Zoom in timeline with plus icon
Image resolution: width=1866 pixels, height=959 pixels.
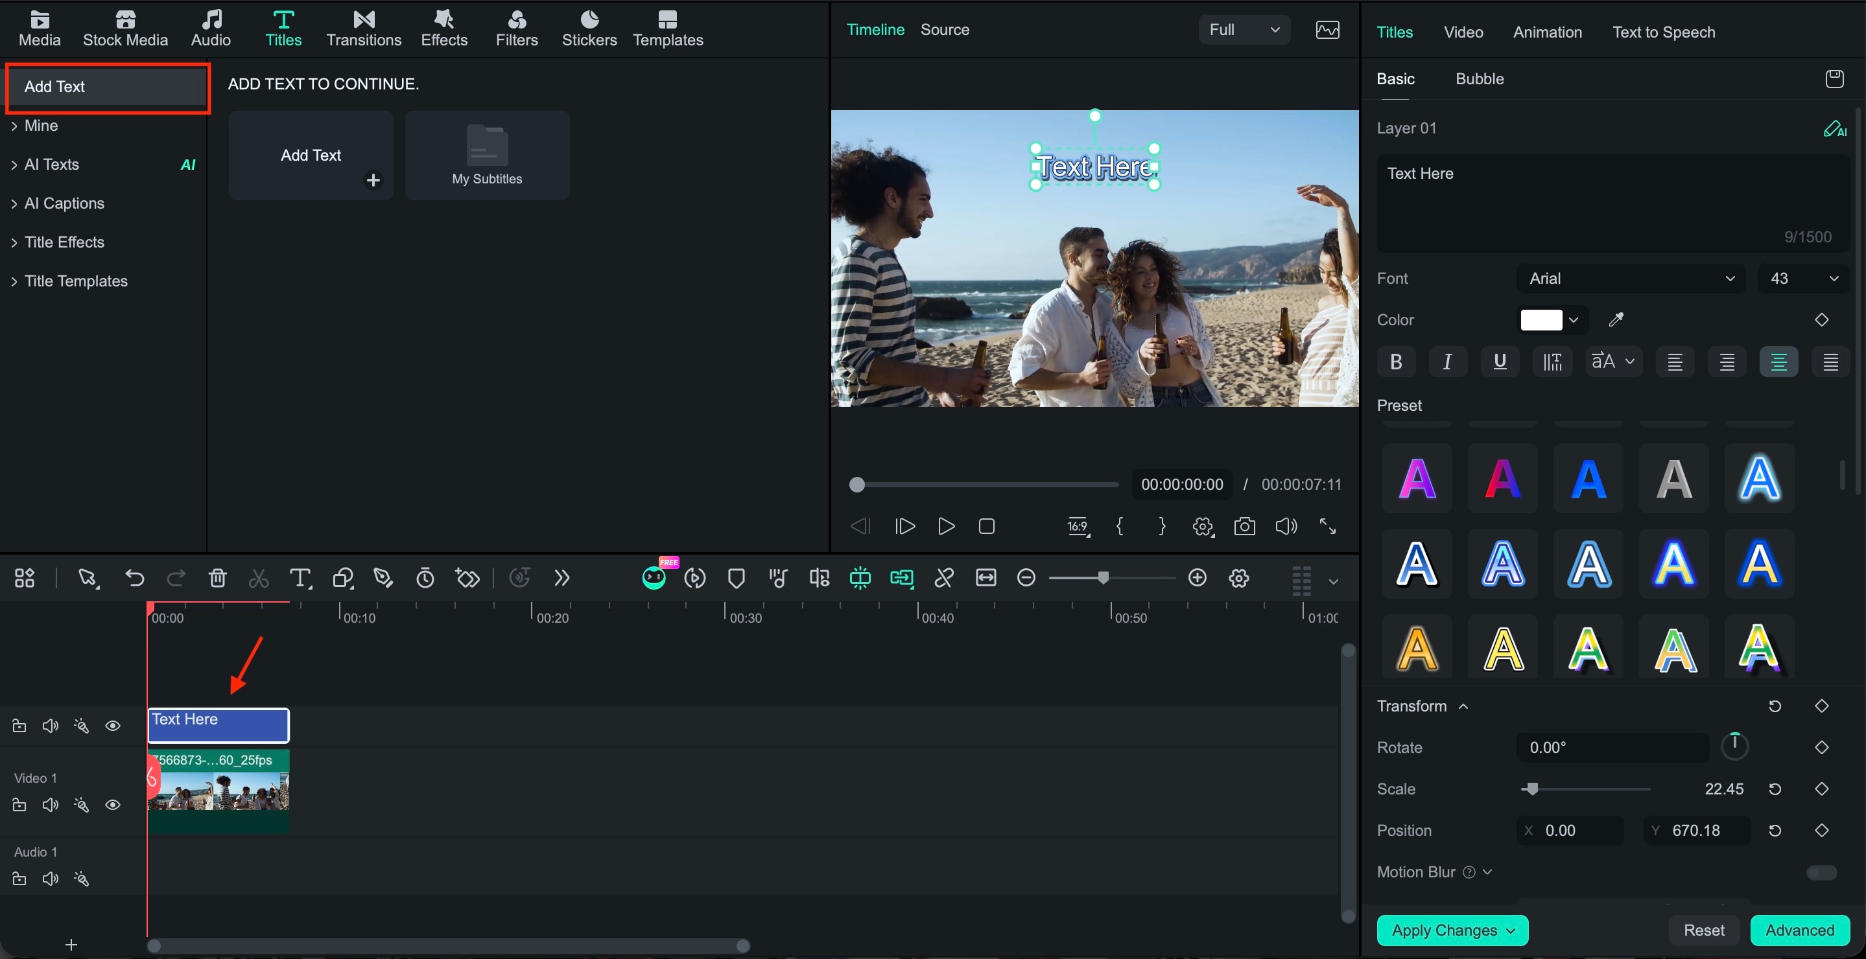(1198, 577)
